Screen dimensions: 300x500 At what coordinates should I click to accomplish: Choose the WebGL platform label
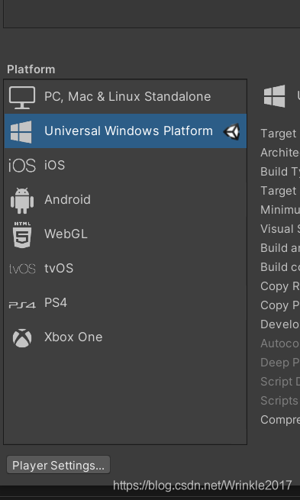(66, 234)
